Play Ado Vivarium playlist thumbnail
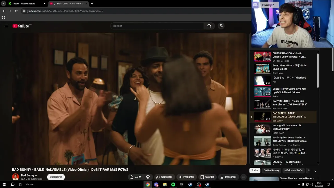334x188 pixels. point(263,81)
